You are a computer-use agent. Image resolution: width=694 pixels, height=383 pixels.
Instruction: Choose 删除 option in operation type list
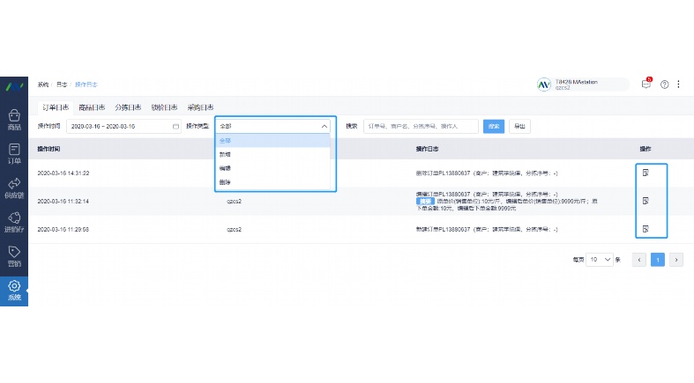click(273, 181)
